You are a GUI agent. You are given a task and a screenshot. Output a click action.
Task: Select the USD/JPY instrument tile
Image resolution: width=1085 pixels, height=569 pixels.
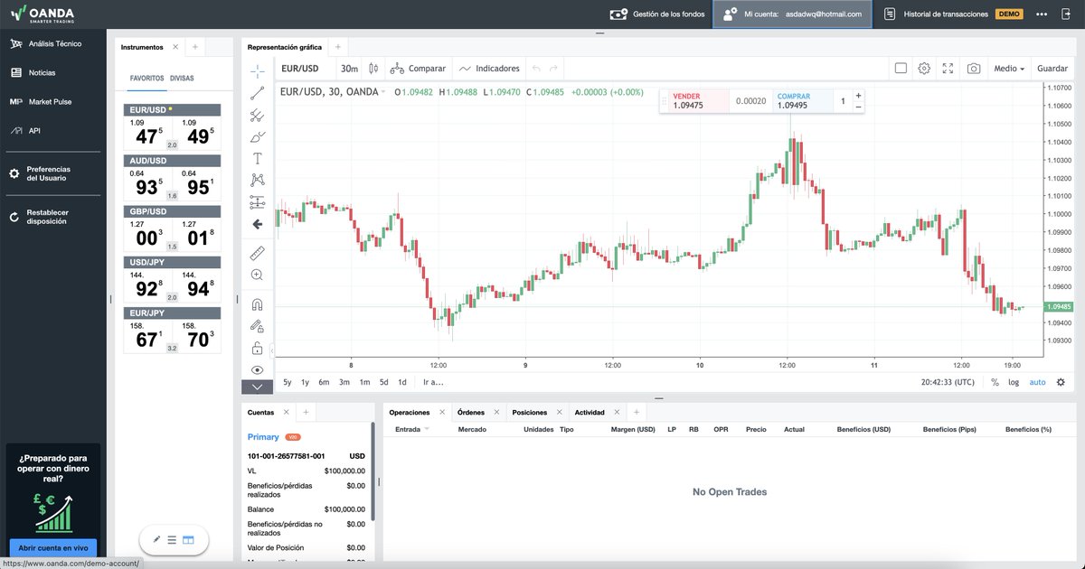(172, 279)
